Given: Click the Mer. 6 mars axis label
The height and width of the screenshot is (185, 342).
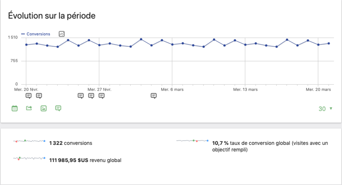Looking at the screenshot, I should pyautogui.click(x=172, y=90).
